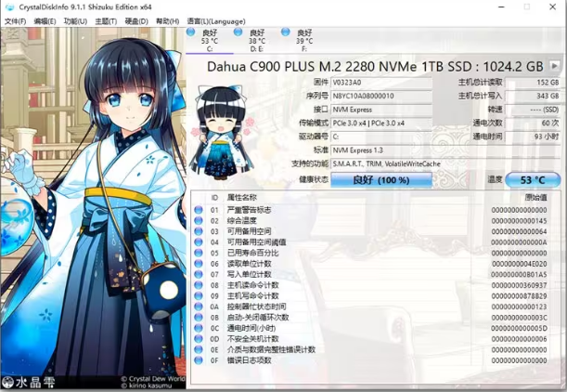This screenshot has height=392, width=567.
Task: Select the F: drive tab at 39 °C
Action: tap(304, 40)
